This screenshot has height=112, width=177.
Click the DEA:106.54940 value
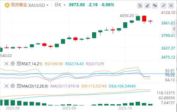click(122, 86)
